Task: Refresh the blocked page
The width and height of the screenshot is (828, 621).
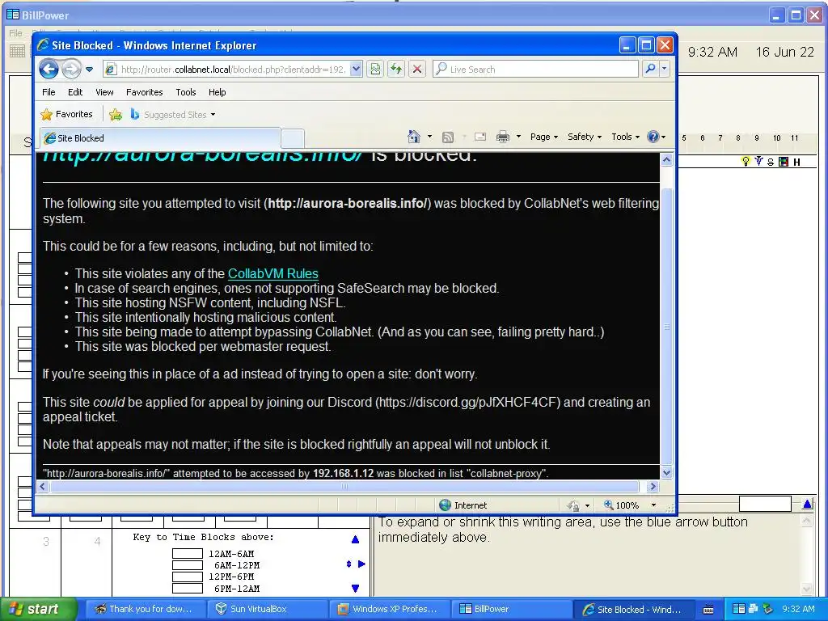Action: coord(396,70)
